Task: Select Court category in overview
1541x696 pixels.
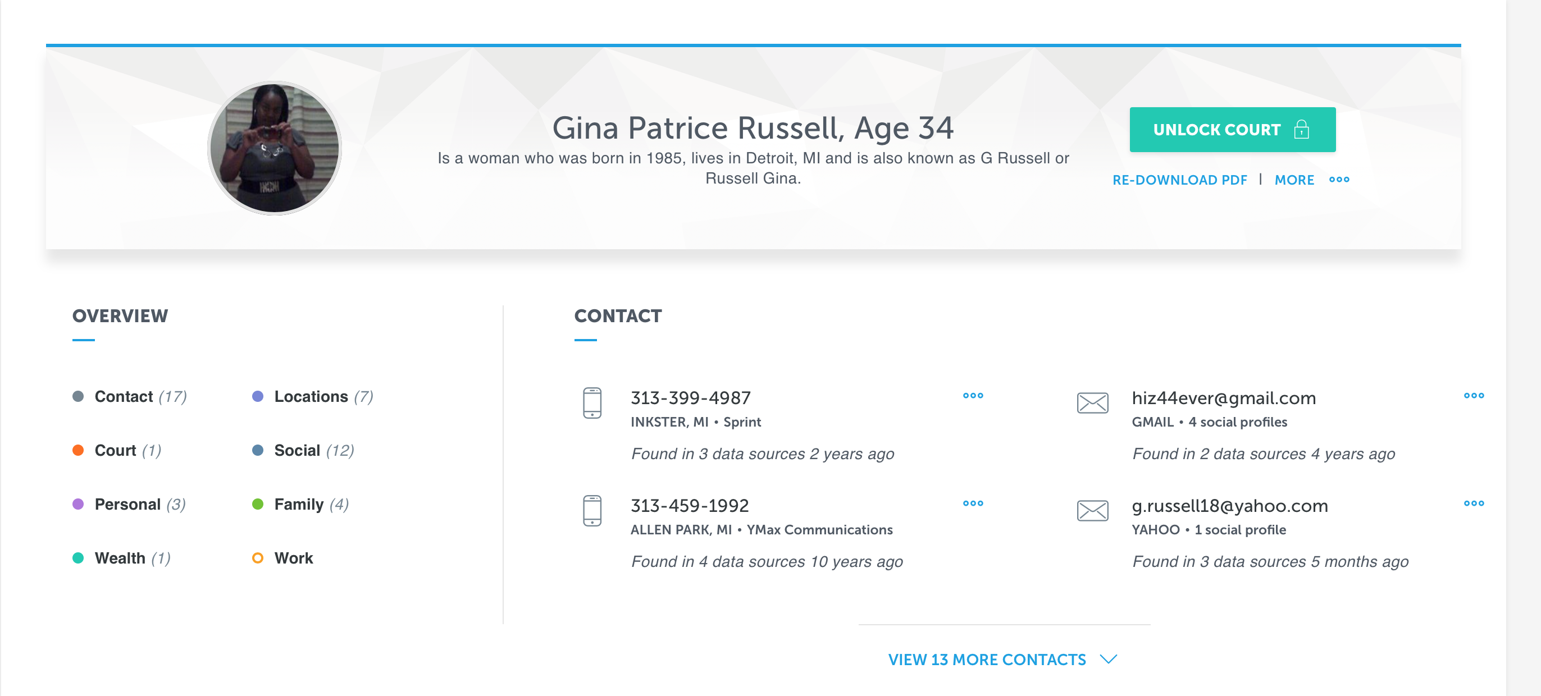Action: [117, 450]
